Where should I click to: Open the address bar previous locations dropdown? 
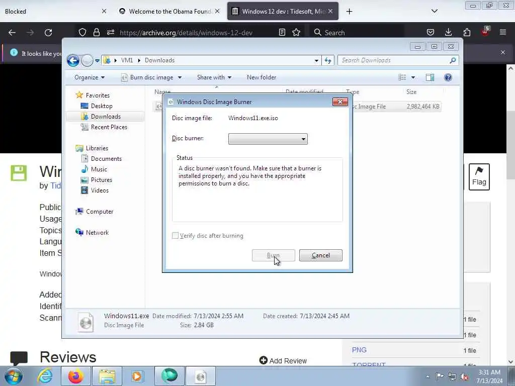(x=316, y=61)
